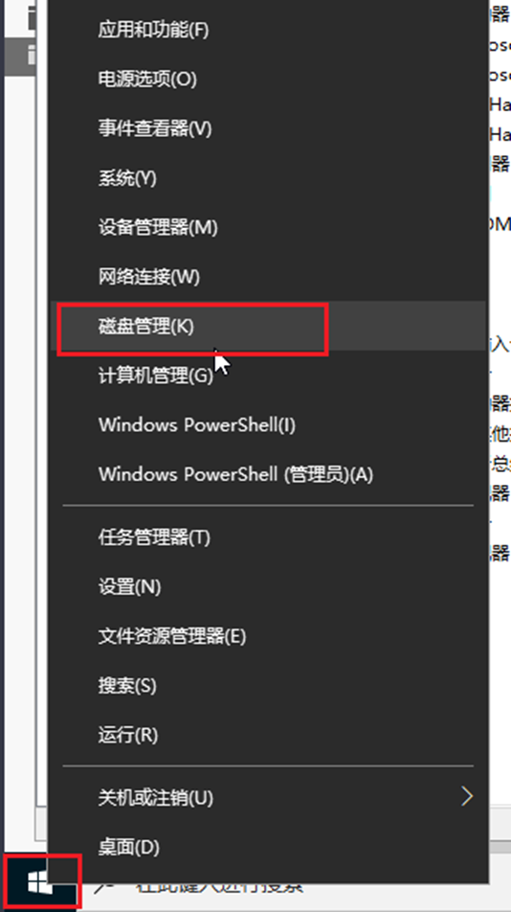Launch 设备管理器(M)

pyautogui.click(x=268, y=227)
